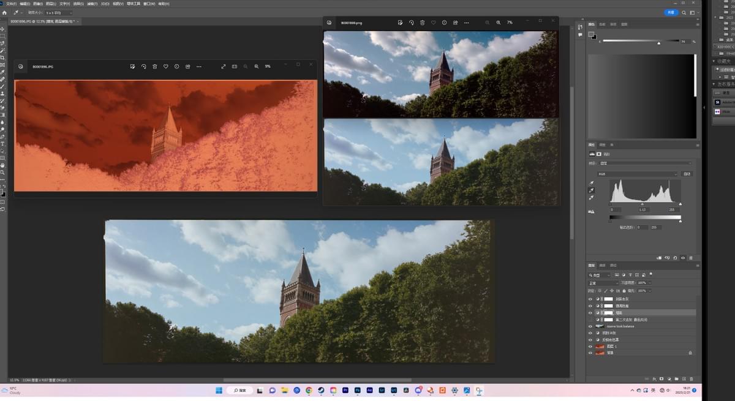Click delete icon in B0001896.JPG photo viewer

[x=155, y=66]
